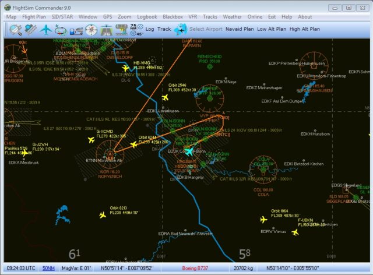Open the SID/STAR menu
Screen dimensions: 373x275
64,17
